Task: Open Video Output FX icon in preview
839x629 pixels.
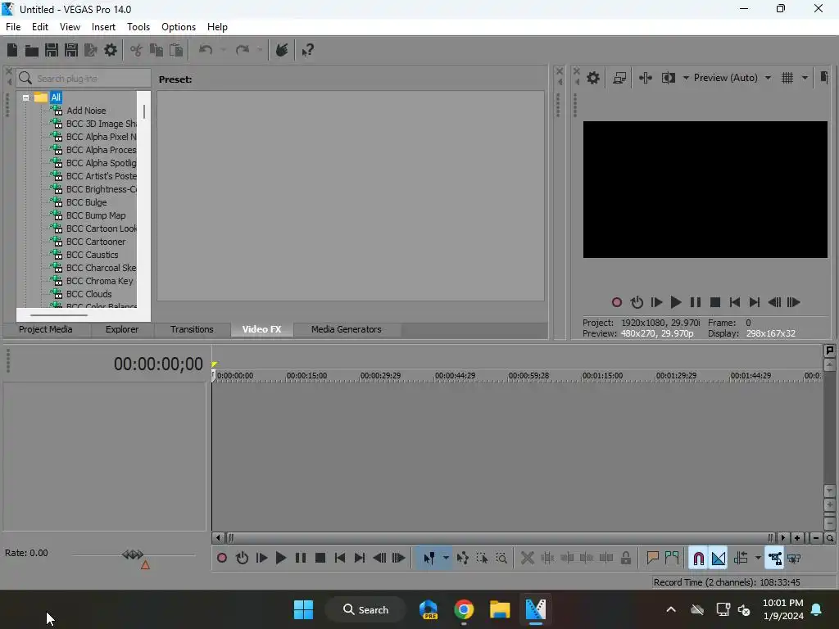Action: (x=646, y=78)
